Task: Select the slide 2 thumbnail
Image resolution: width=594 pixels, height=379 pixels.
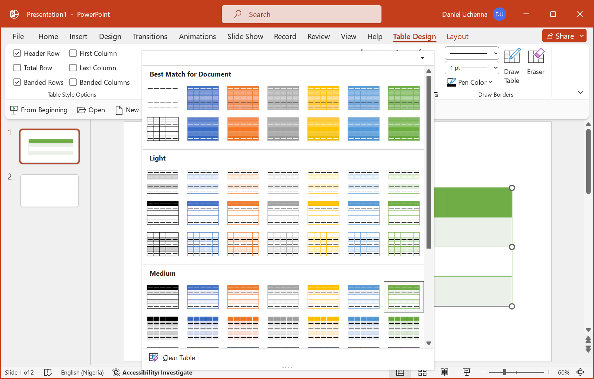Action: pos(49,191)
